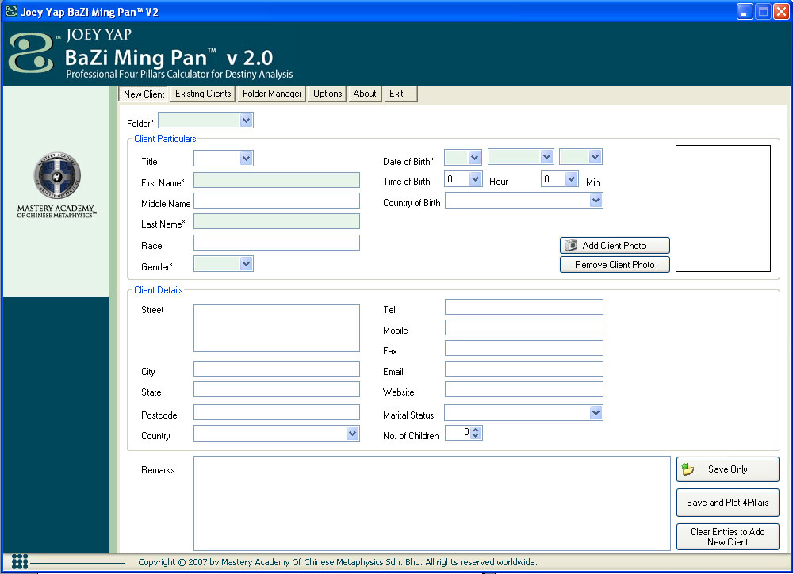Image resolution: width=793 pixels, height=574 pixels.
Task: Click the Save Only button
Action: (x=727, y=469)
